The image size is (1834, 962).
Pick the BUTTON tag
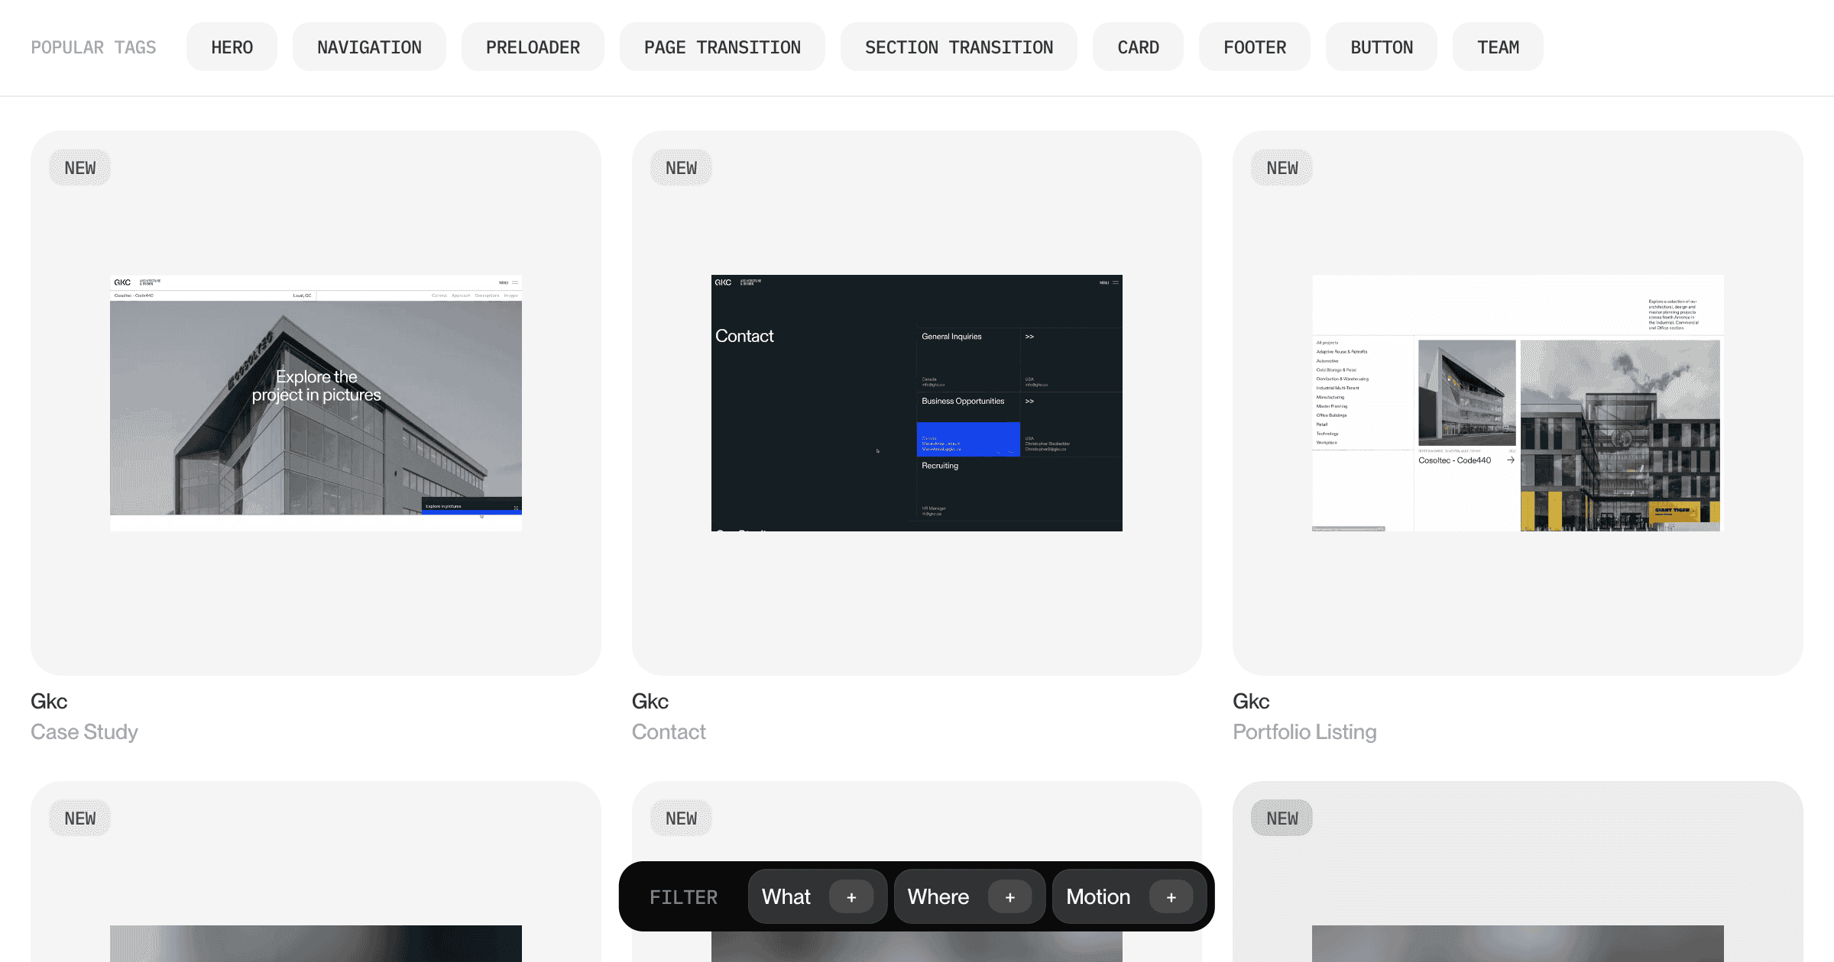1381,47
